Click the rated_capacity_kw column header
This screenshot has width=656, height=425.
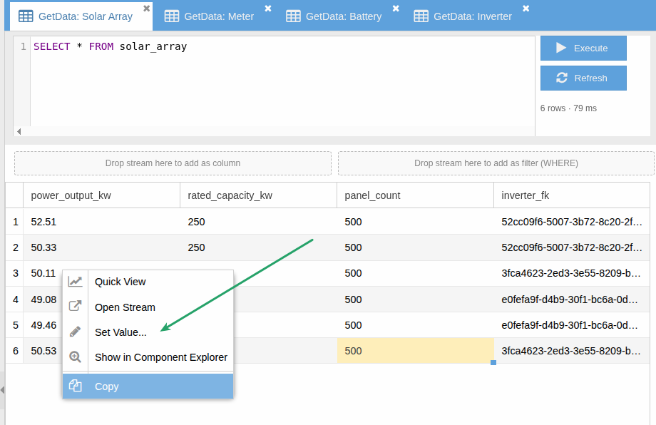point(259,195)
